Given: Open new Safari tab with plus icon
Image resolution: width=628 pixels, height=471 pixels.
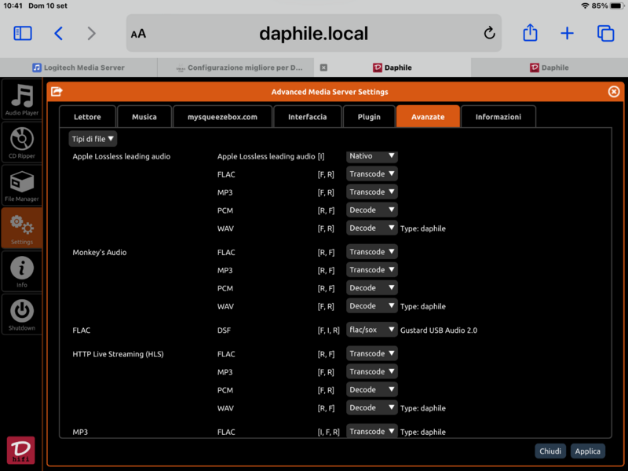Looking at the screenshot, I should tap(567, 33).
